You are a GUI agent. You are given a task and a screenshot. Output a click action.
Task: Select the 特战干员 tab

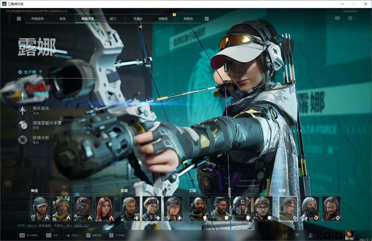click(x=88, y=19)
